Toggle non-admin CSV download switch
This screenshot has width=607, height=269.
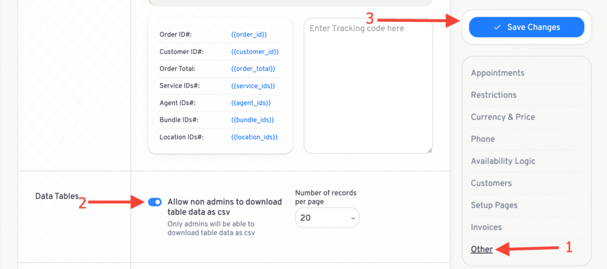(x=155, y=202)
